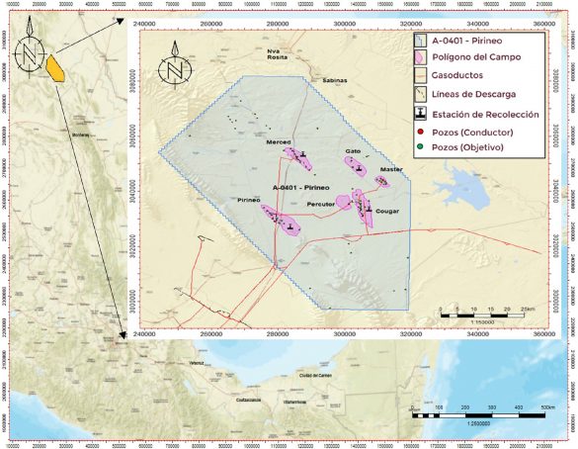Click the red Pozos (Conductor) legend dot
The width and height of the screenshot is (578, 449).
click(421, 133)
